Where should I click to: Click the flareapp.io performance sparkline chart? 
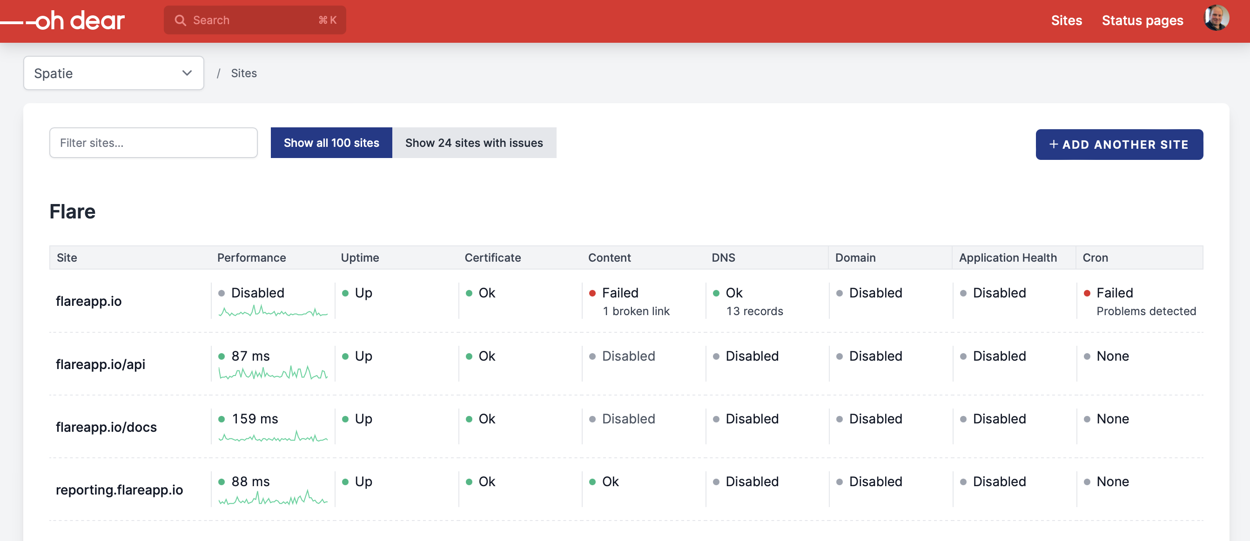coord(273,311)
